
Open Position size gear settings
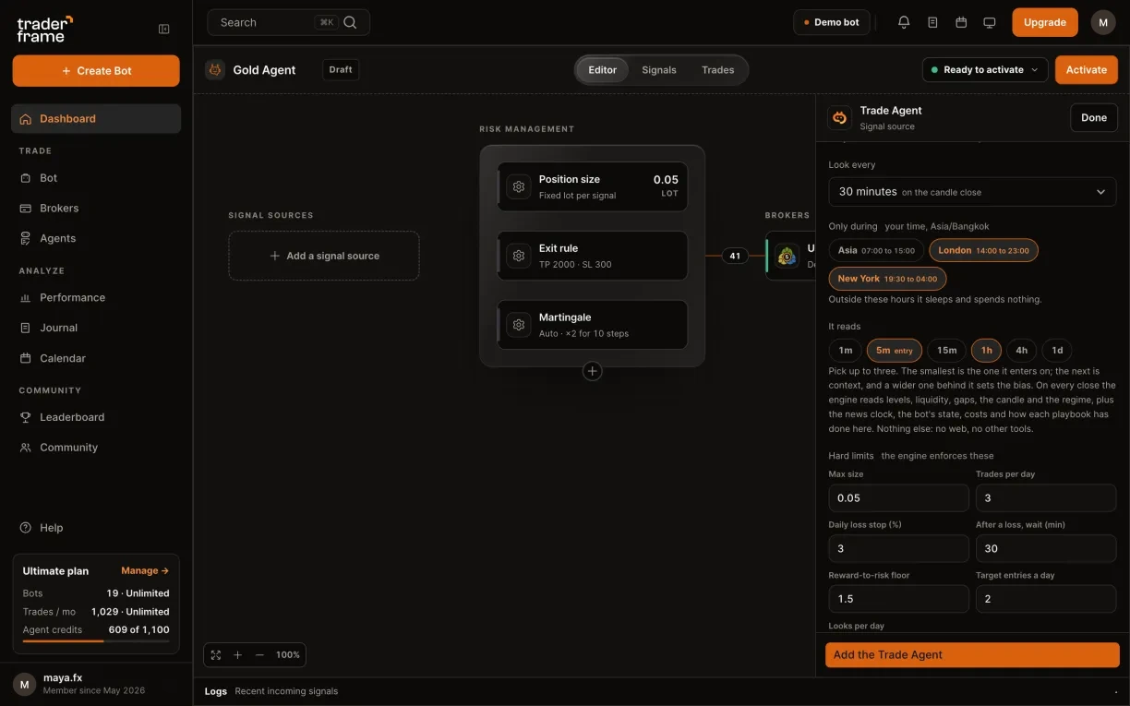pyautogui.click(x=519, y=186)
